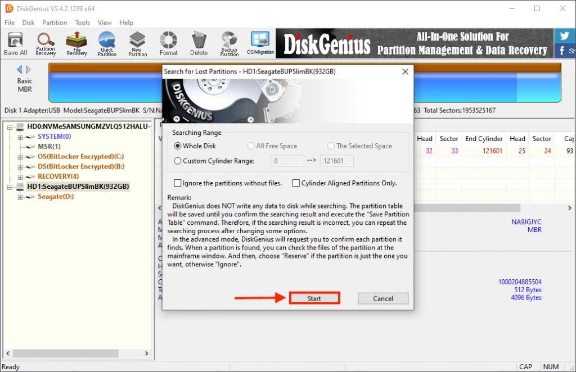
Task: Select SYSTEM(0) partition in tree
Action: [x=55, y=137]
